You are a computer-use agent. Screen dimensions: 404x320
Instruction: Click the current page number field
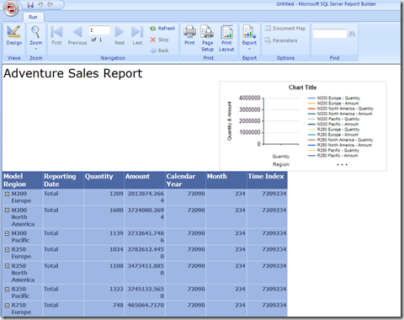coord(99,30)
